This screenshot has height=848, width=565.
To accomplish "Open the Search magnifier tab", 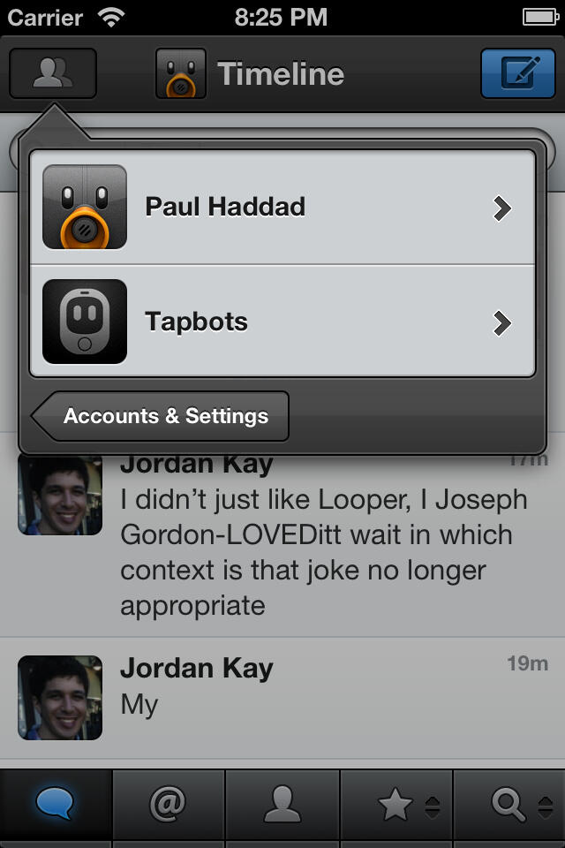I will tap(508, 804).
